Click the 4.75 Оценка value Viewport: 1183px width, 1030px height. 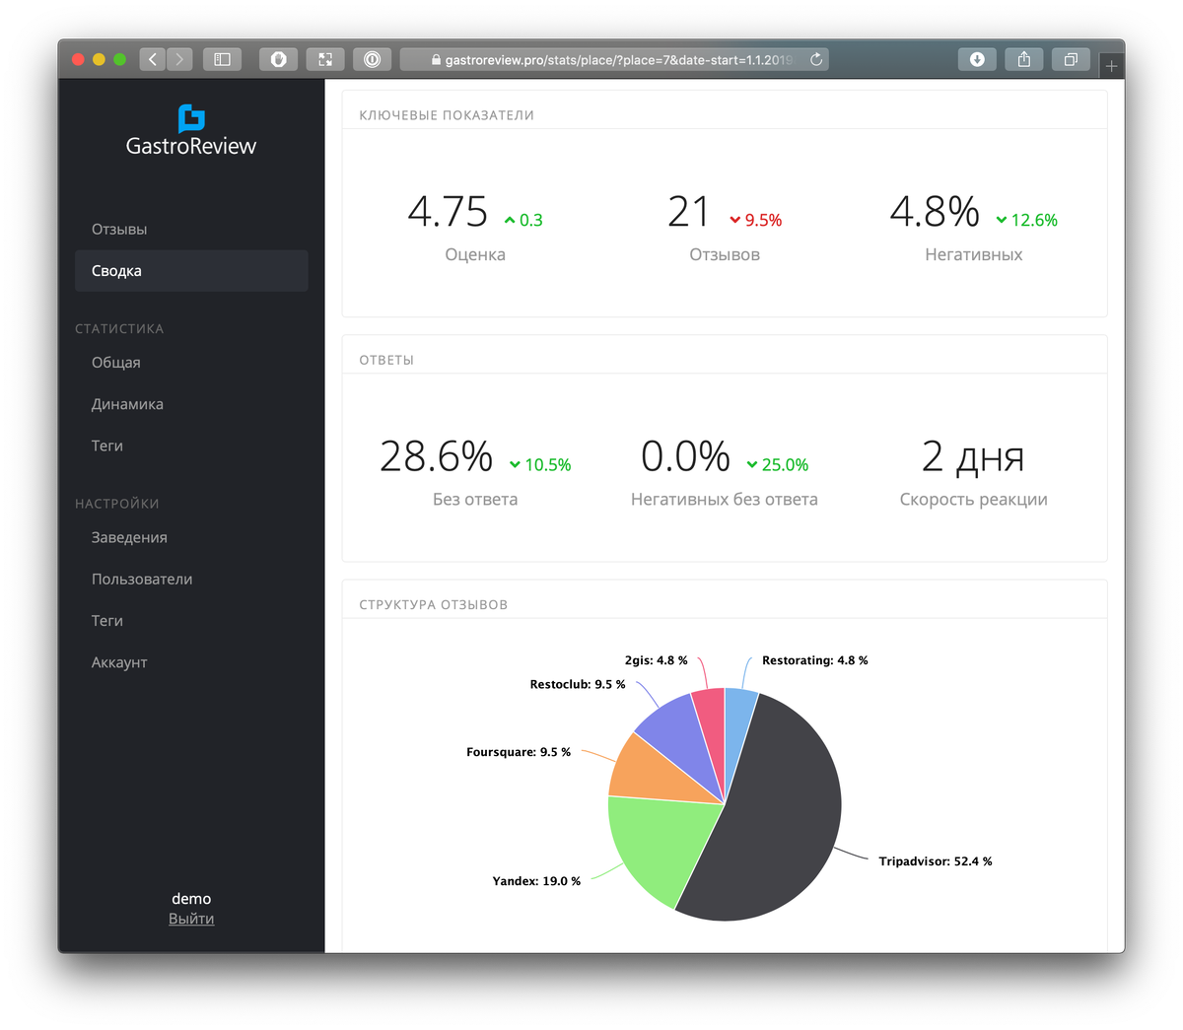click(448, 212)
